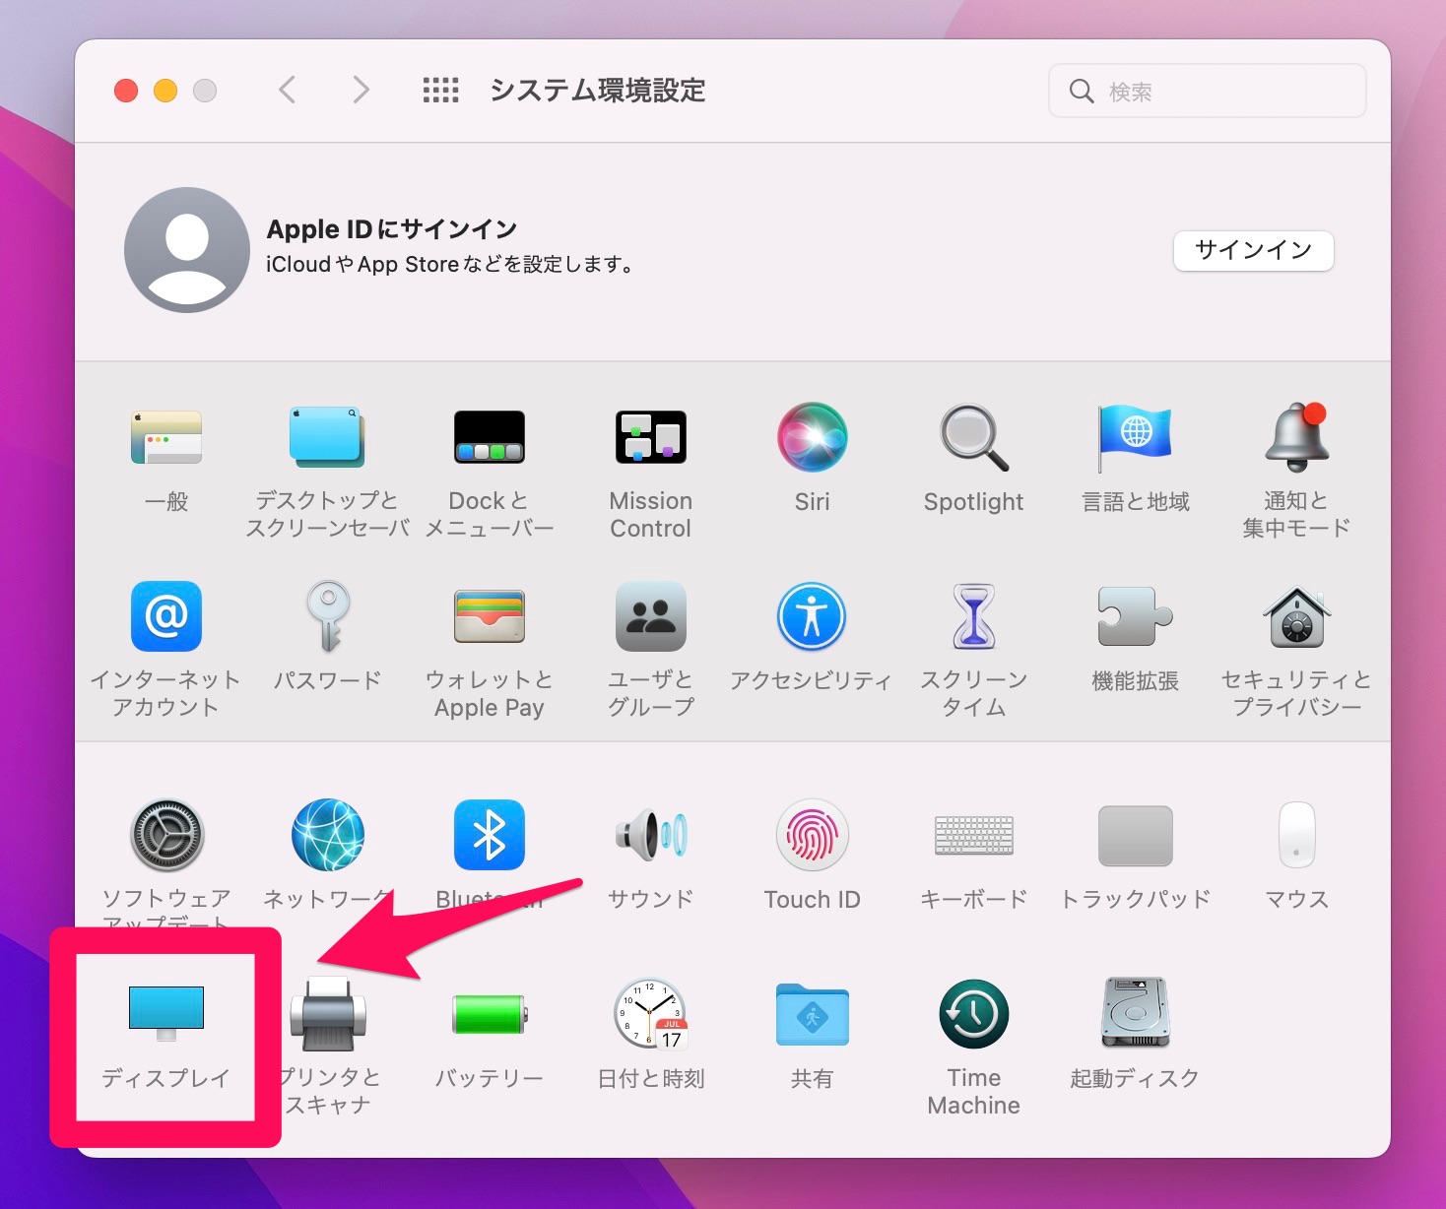Click the 検索 search field
The height and width of the screenshot is (1209, 1446).
(x=1208, y=91)
